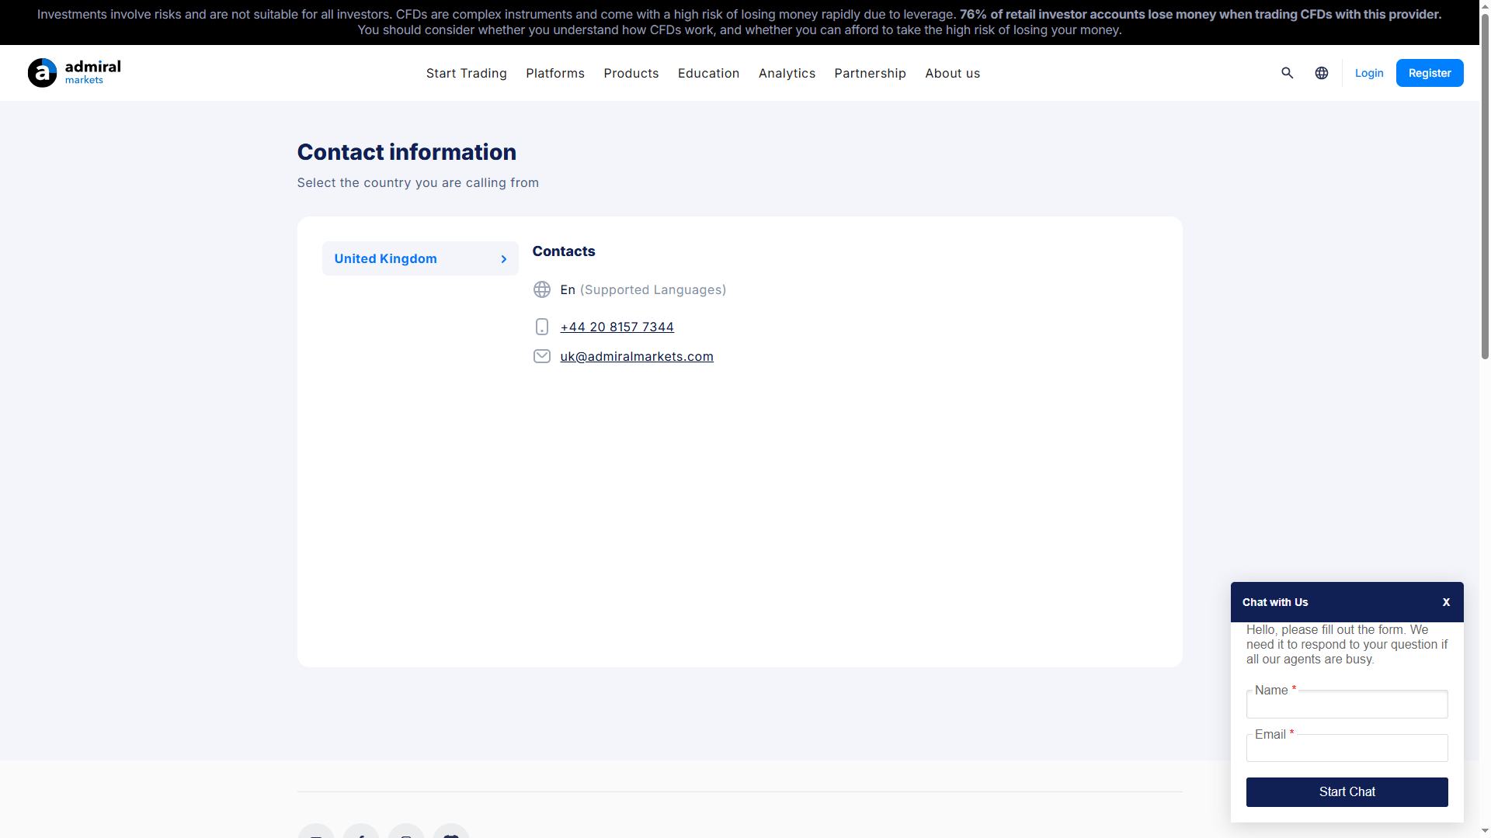Image resolution: width=1491 pixels, height=838 pixels.
Task: Click the Admiral Markets logo
Action: pyautogui.click(x=75, y=73)
